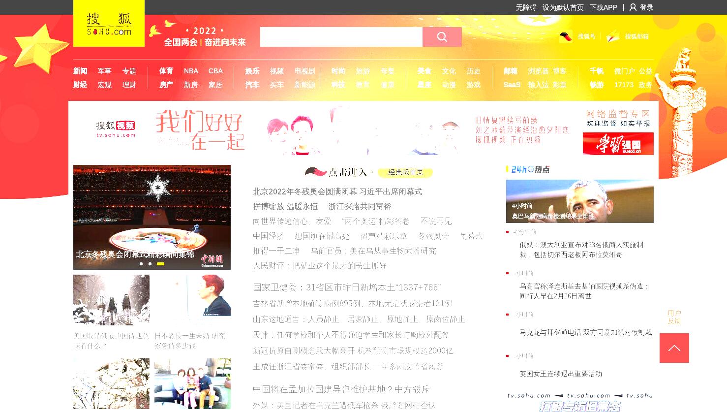The height and width of the screenshot is (412, 727).
Task: Open the 输入法 link
Action: click(538, 85)
